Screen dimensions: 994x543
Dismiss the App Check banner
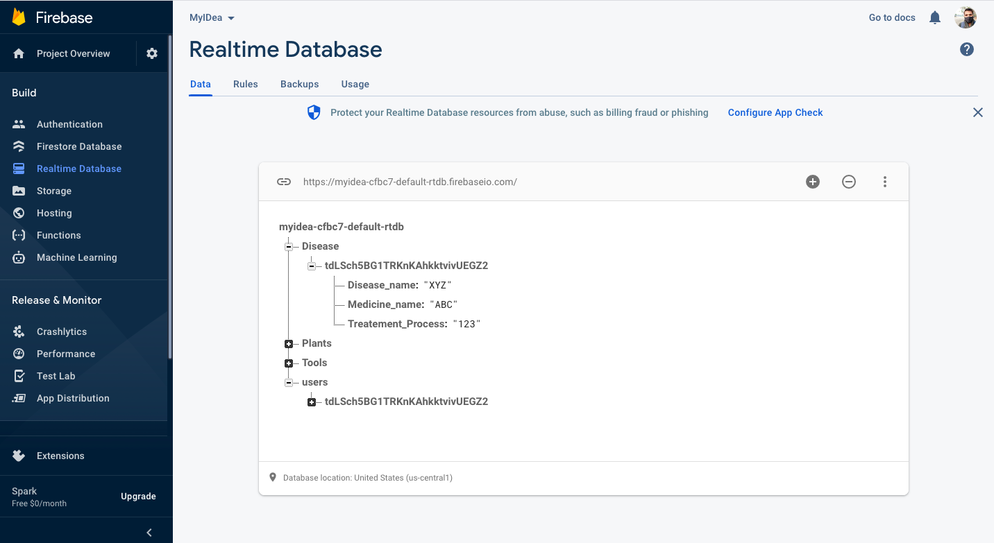tap(978, 112)
